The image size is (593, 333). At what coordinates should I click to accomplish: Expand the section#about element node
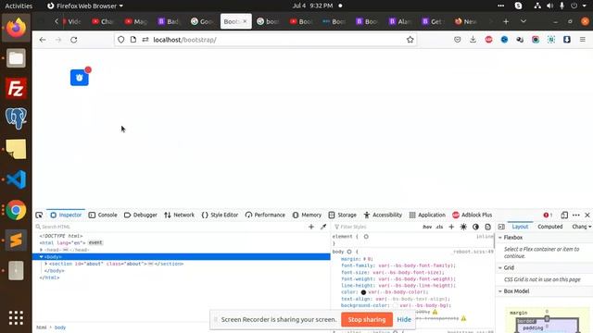click(x=46, y=264)
